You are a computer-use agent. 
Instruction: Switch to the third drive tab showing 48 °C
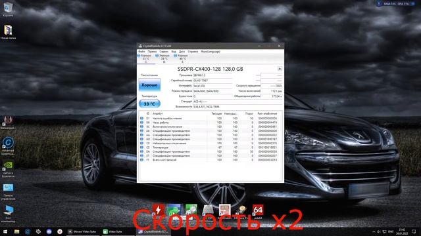182,58
